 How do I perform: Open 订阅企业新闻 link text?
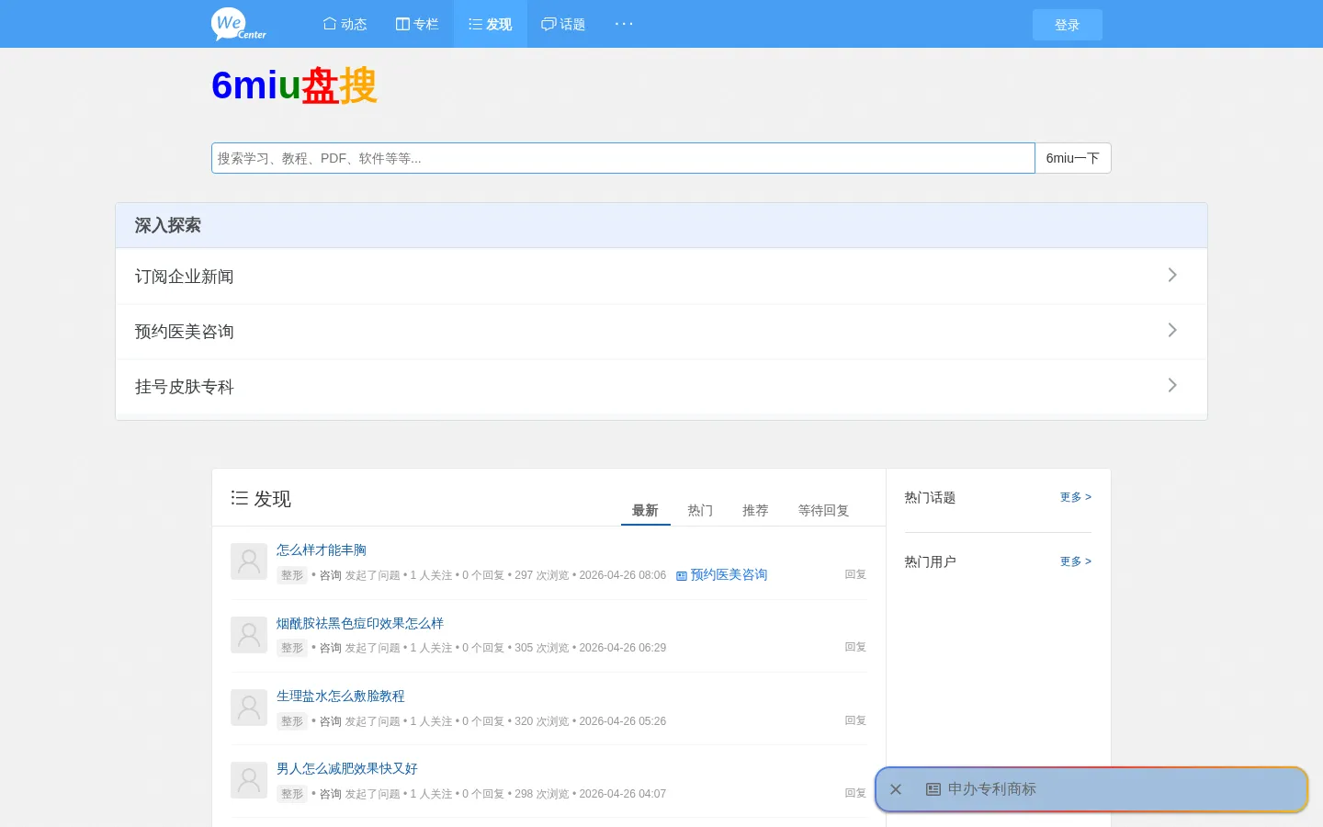point(184,277)
